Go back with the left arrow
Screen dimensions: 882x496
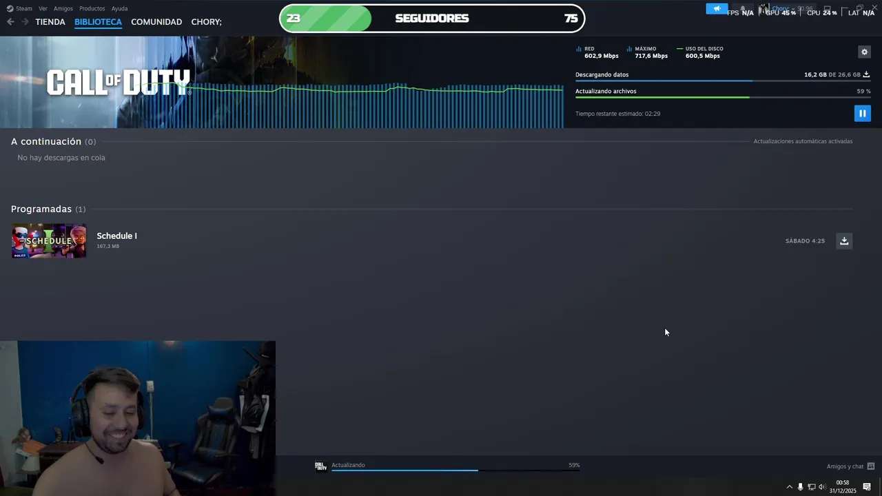(x=10, y=22)
